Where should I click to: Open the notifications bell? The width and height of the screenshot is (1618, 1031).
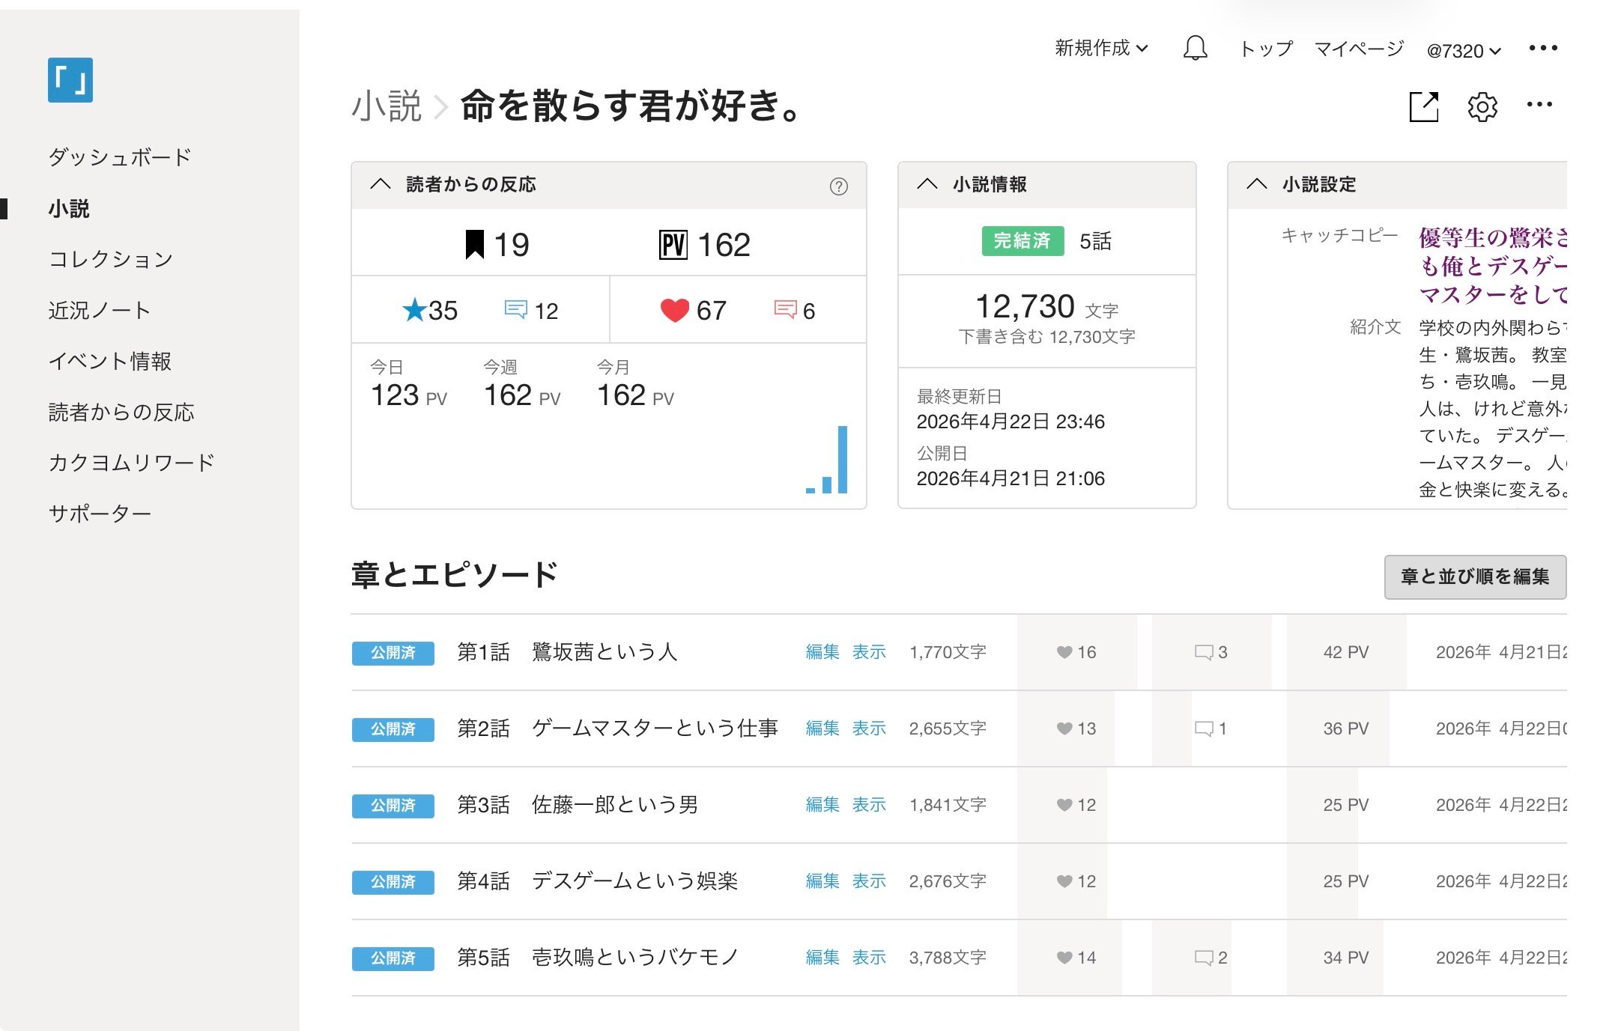coord(1195,49)
